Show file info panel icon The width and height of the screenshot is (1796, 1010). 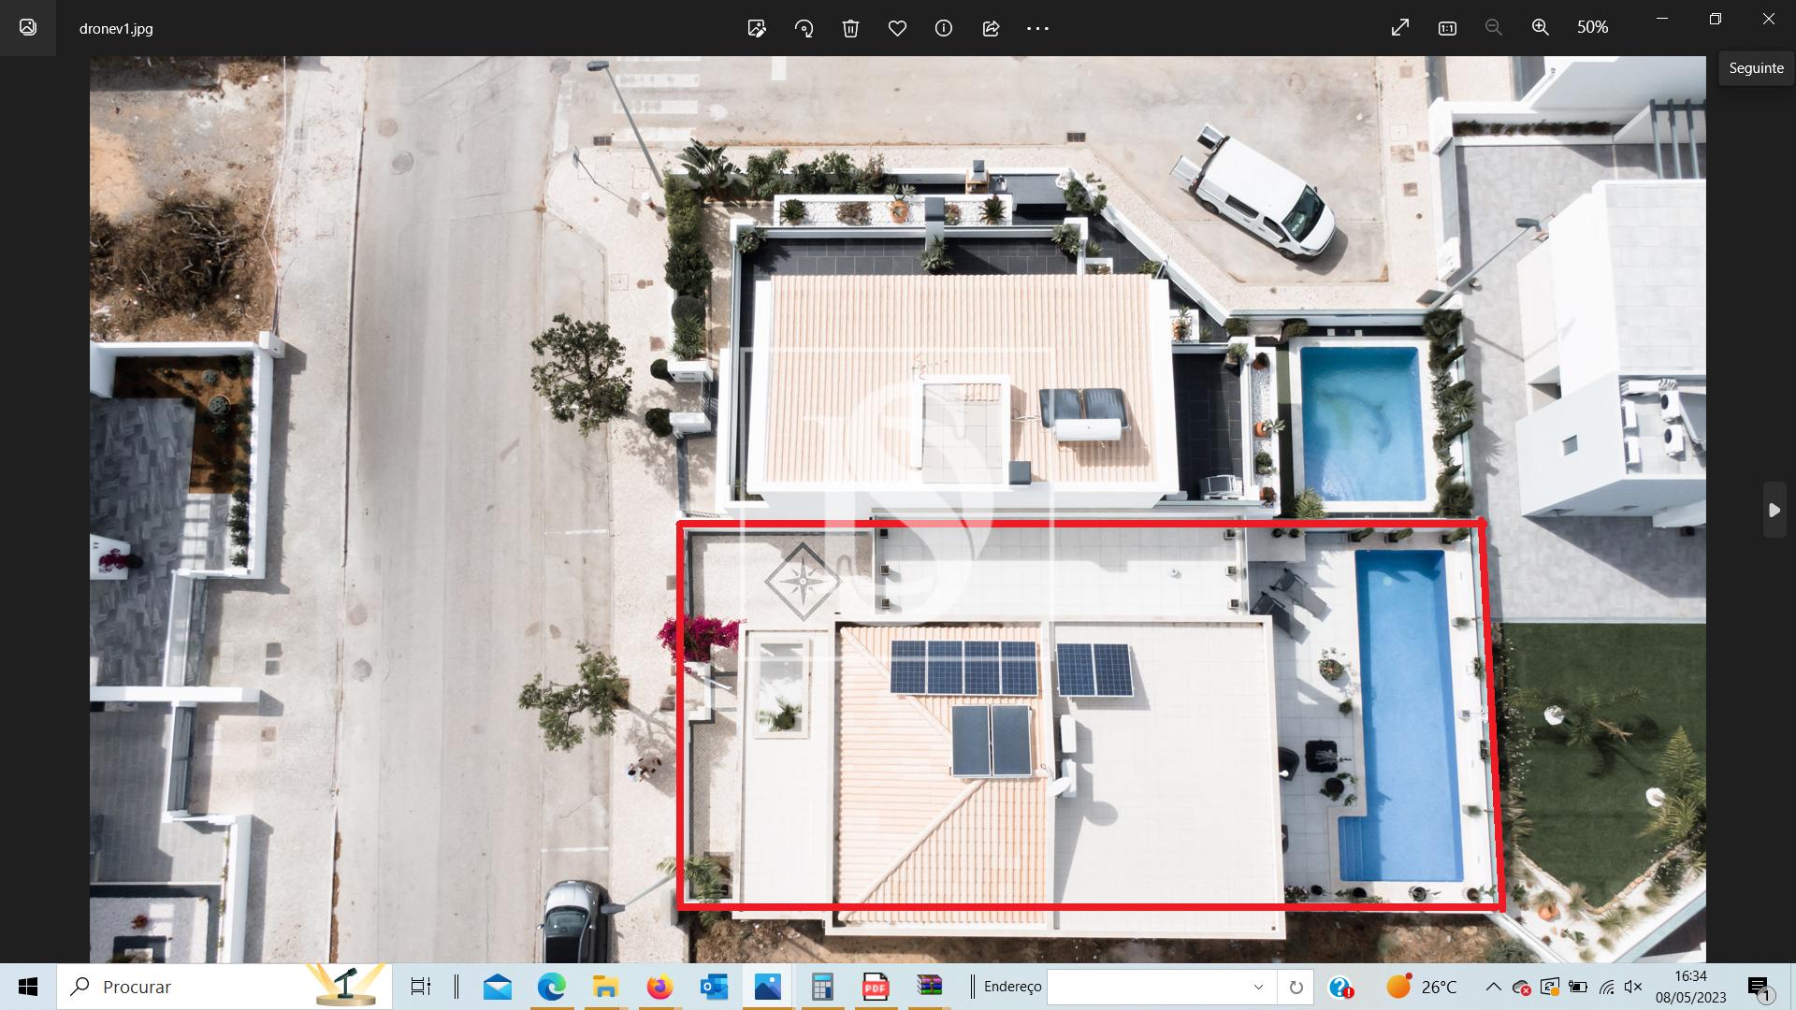click(x=944, y=28)
